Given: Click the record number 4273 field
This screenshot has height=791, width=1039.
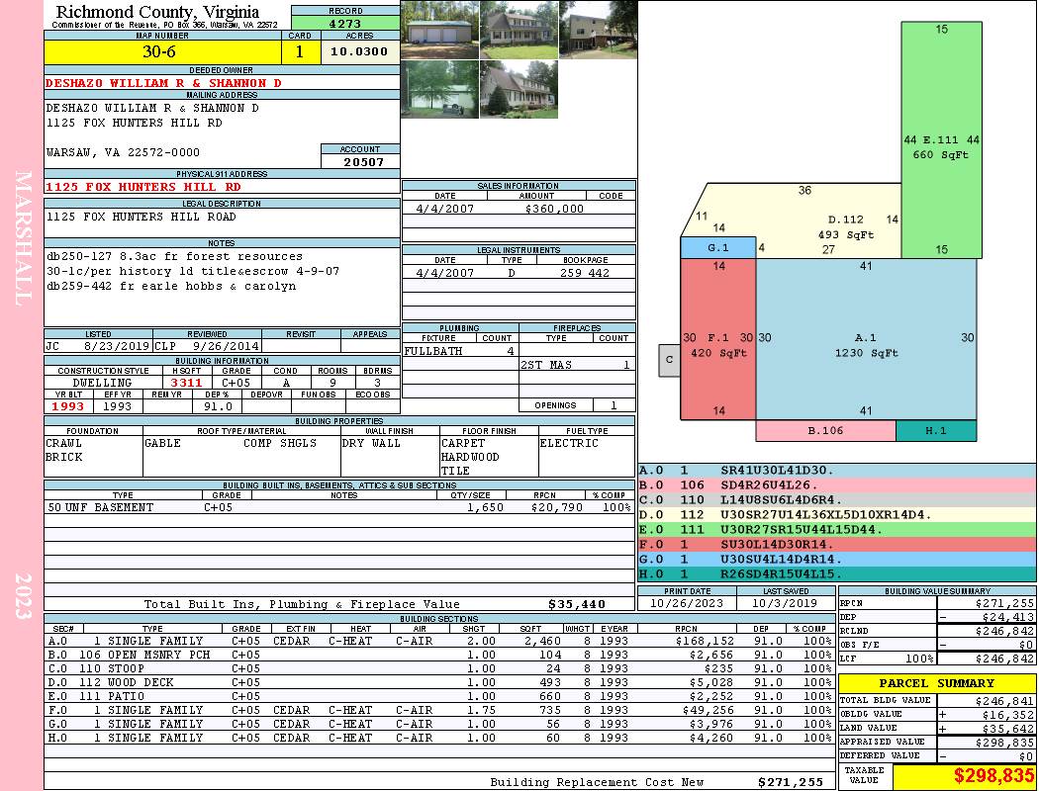Looking at the screenshot, I should point(345,24).
